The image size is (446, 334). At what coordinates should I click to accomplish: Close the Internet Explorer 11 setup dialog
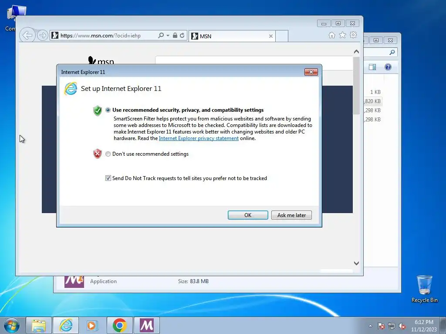point(311,72)
